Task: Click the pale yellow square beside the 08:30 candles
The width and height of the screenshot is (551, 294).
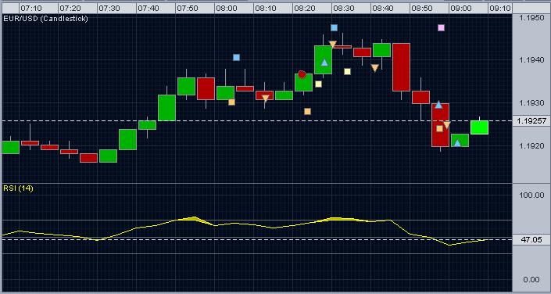Action: (x=347, y=72)
